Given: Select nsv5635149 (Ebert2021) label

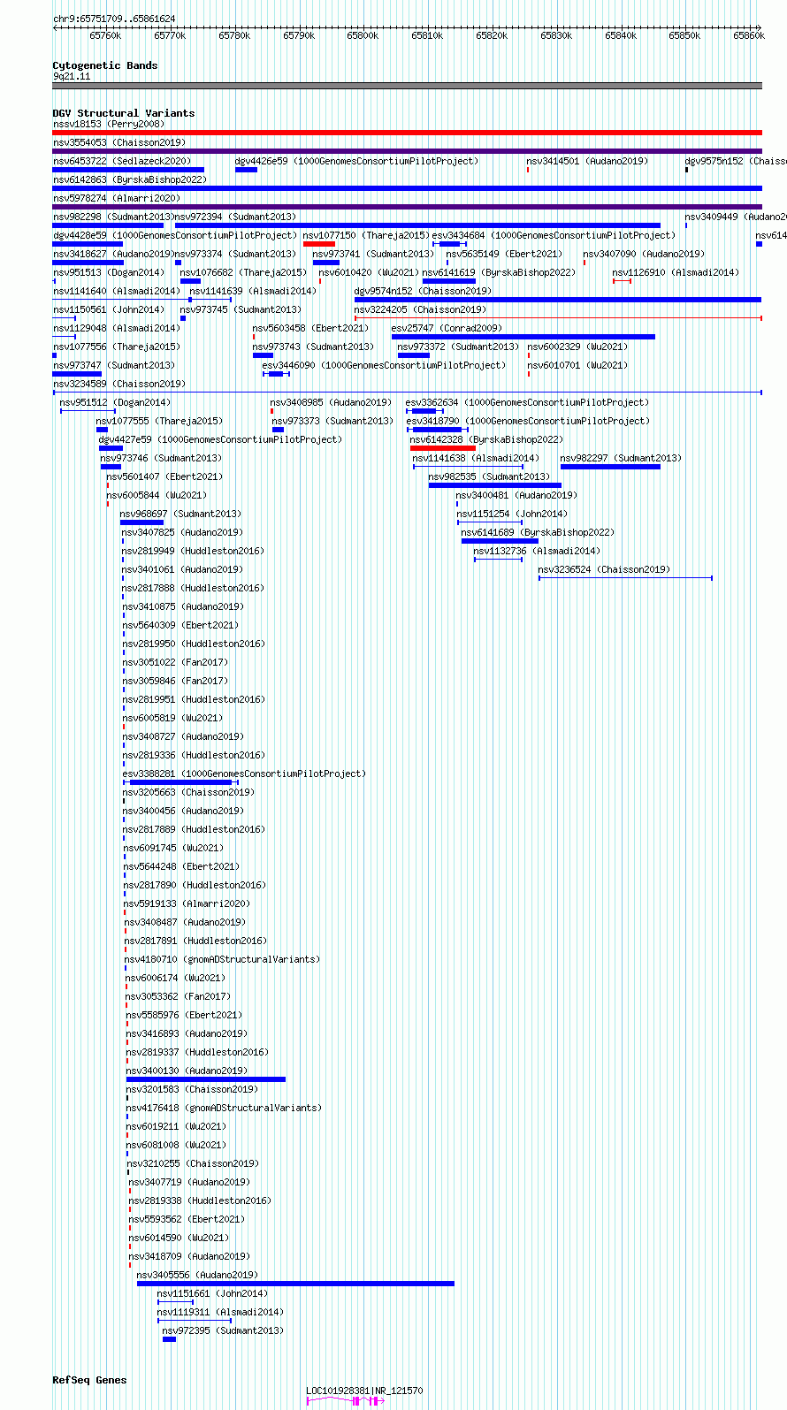Looking at the screenshot, I should 504,254.
